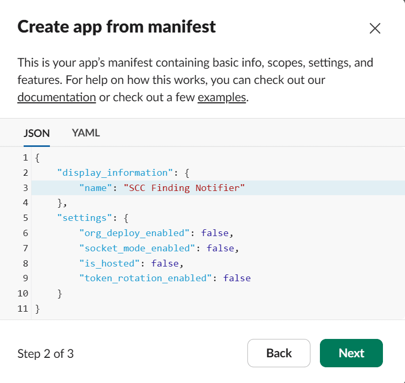
Task: Click the "name" key on line 3
Action: pos(96,188)
